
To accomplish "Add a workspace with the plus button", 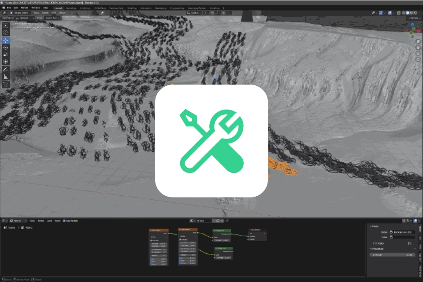I will [223, 8].
